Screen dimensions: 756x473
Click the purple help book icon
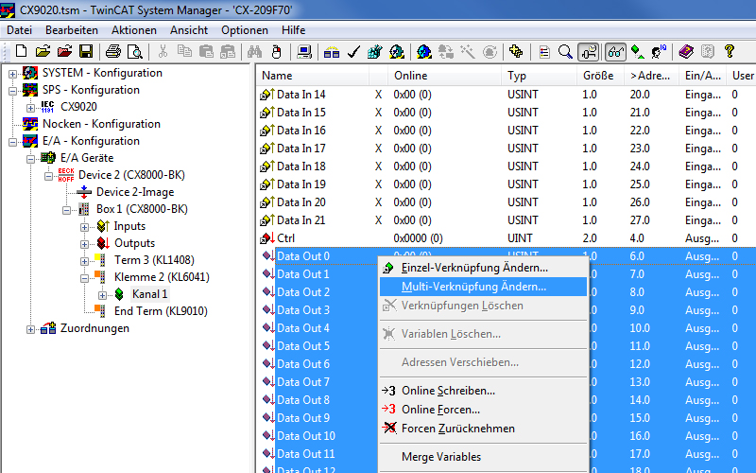tap(686, 51)
